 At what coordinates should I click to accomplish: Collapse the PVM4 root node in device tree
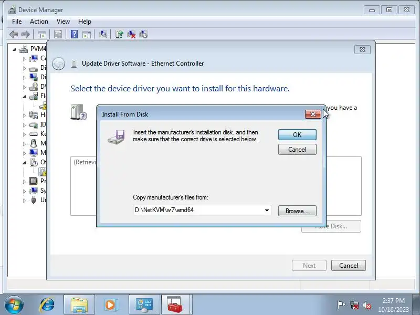pyautogui.click(x=15, y=49)
